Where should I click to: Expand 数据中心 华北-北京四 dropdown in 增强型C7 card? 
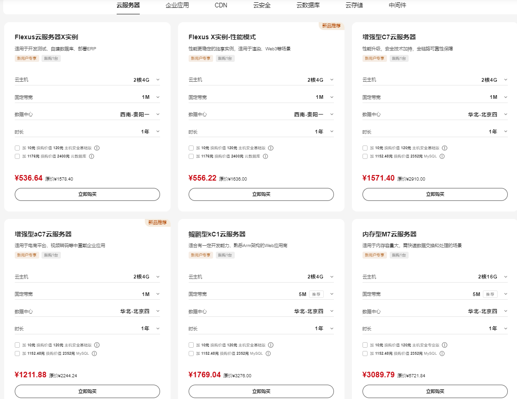[x=435, y=114]
